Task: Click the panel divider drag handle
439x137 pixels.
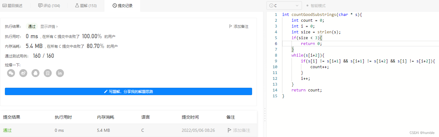Action: (x=265, y=114)
